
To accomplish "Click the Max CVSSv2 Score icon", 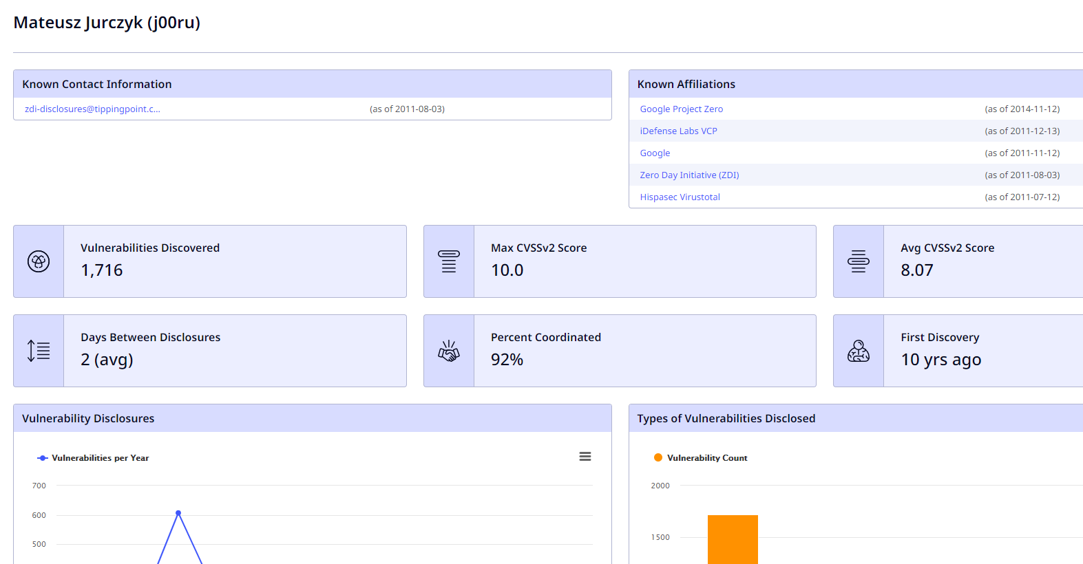I will pyautogui.click(x=449, y=261).
